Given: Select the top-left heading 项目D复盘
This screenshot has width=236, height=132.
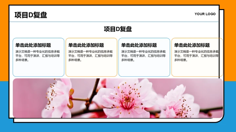Looking at the screenshot, I should click(x=31, y=15).
